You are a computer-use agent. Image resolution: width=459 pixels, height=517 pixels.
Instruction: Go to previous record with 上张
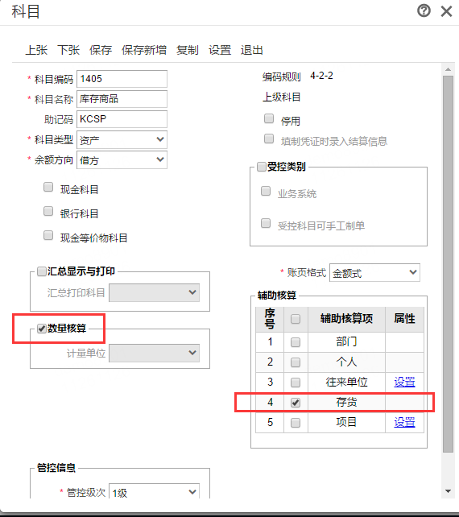click(x=36, y=50)
